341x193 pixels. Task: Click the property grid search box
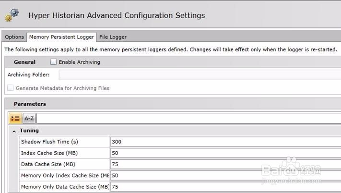[x=188, y=118]
